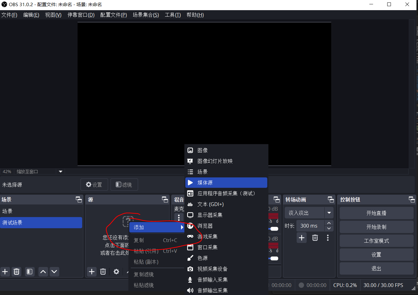Toggle 工作室模式 on or off
The height and width of the screenshot is (295, 418).
(x=376, y=241)
